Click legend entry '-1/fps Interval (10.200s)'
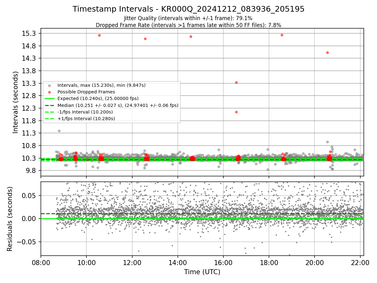Image resolution: width=377 pixels, height=283 pixels. 85,112
